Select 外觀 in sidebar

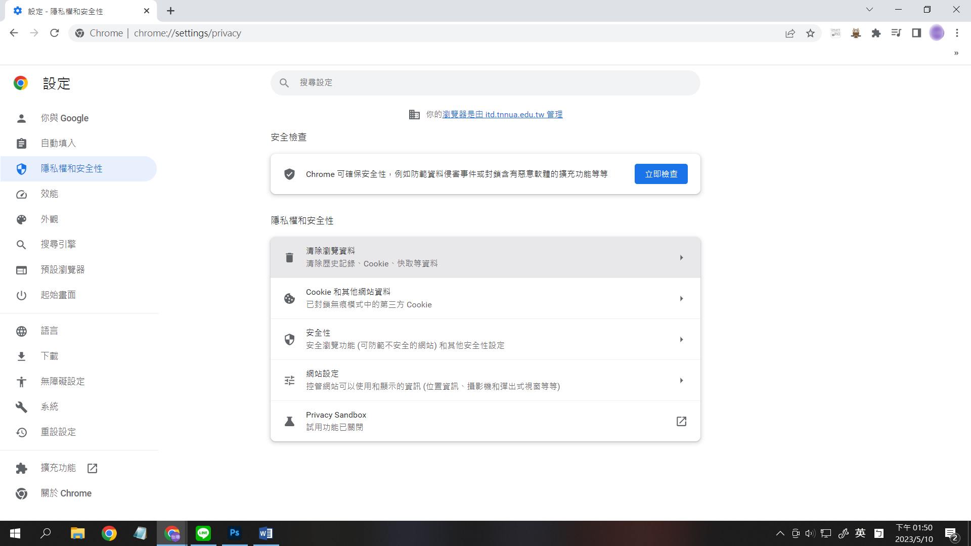[79, 219]
